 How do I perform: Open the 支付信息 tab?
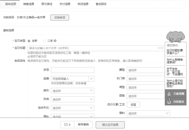65,4
